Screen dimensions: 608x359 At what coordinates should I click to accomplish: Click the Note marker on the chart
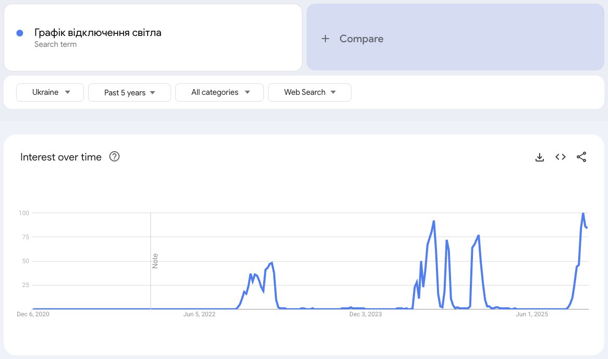click(x=155, y=261)
